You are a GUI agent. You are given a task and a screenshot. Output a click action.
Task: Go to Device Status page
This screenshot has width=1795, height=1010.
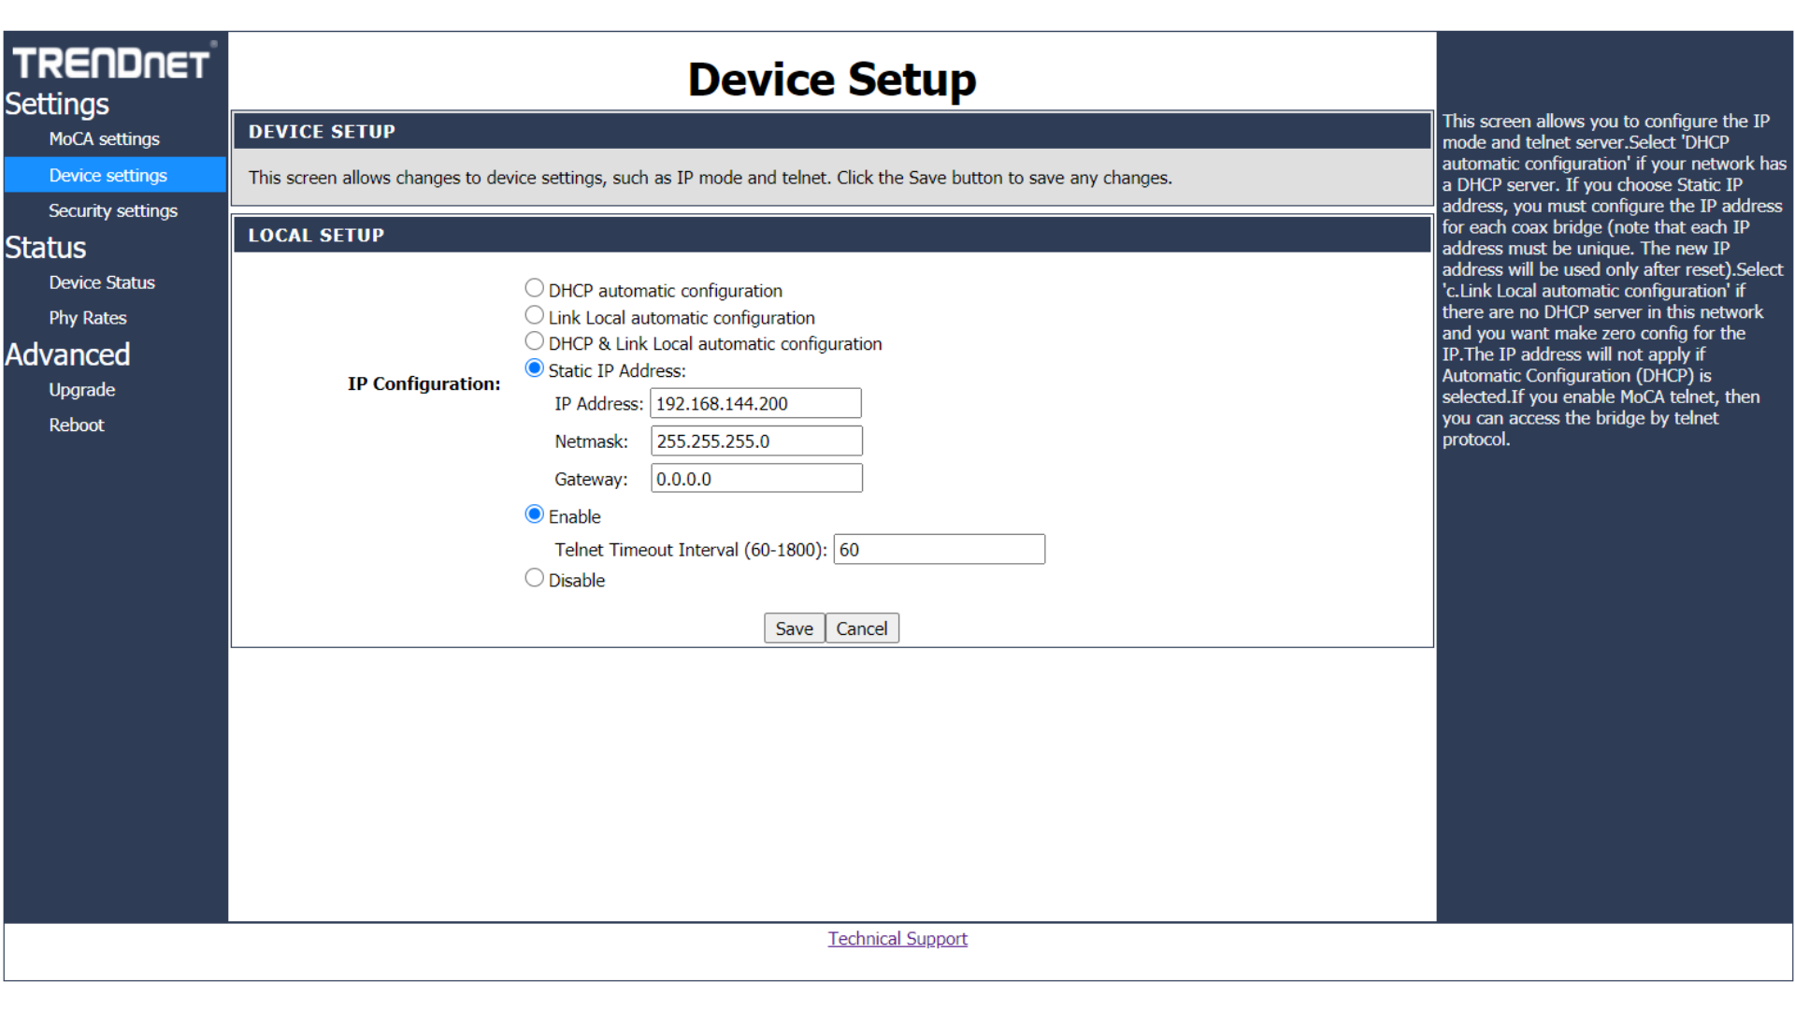(102, 282)
